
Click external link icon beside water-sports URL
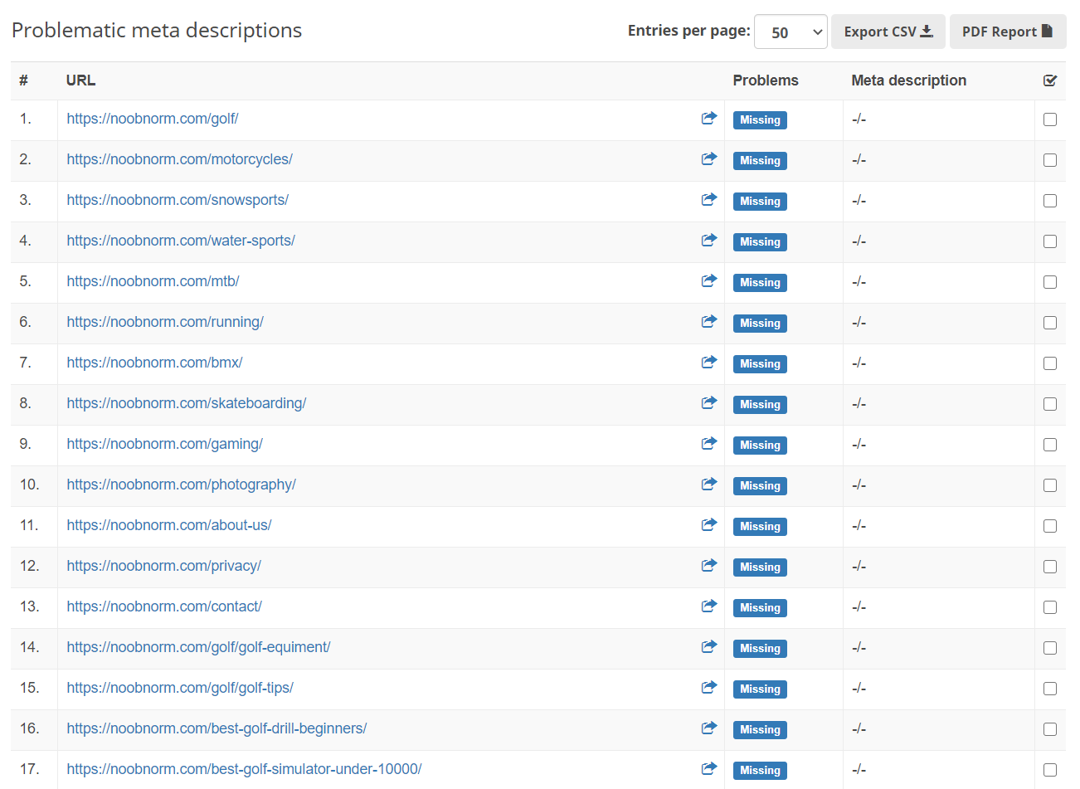(x=709, y=240)
